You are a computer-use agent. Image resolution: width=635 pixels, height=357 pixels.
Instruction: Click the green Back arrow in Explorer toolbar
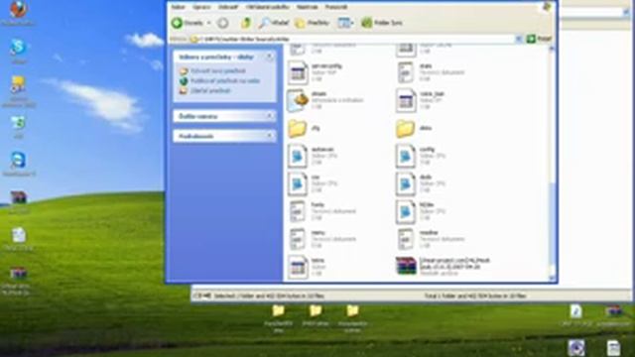coord(177,23)
